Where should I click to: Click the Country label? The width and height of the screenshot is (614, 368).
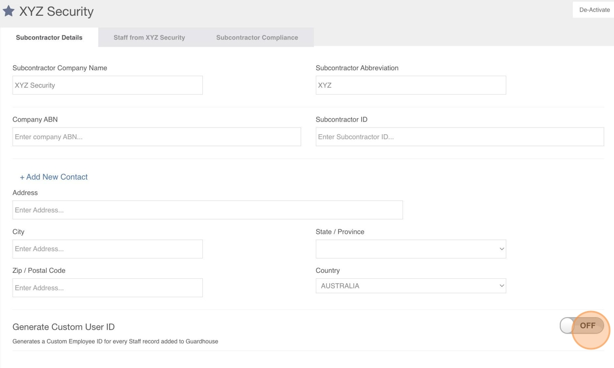328,271
